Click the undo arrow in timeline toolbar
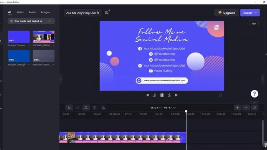267x150 pixels. coord(69,107)
